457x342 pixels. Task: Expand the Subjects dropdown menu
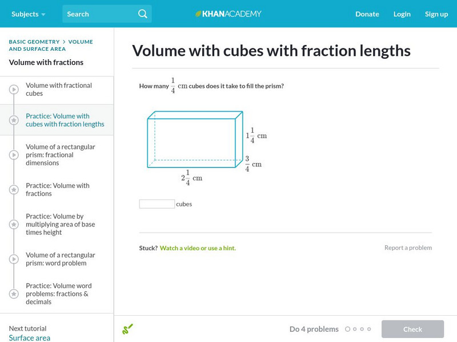coord(29,14)
